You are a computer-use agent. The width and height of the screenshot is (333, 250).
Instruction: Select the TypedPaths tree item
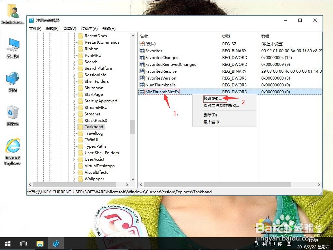click(95, 146)
